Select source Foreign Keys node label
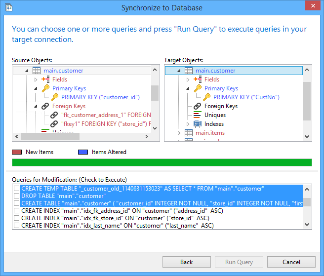324x276 pixels. [x=69, y=106]
